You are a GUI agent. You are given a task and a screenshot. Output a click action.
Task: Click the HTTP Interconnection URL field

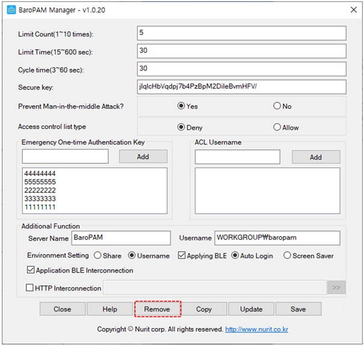coord(215,287)
